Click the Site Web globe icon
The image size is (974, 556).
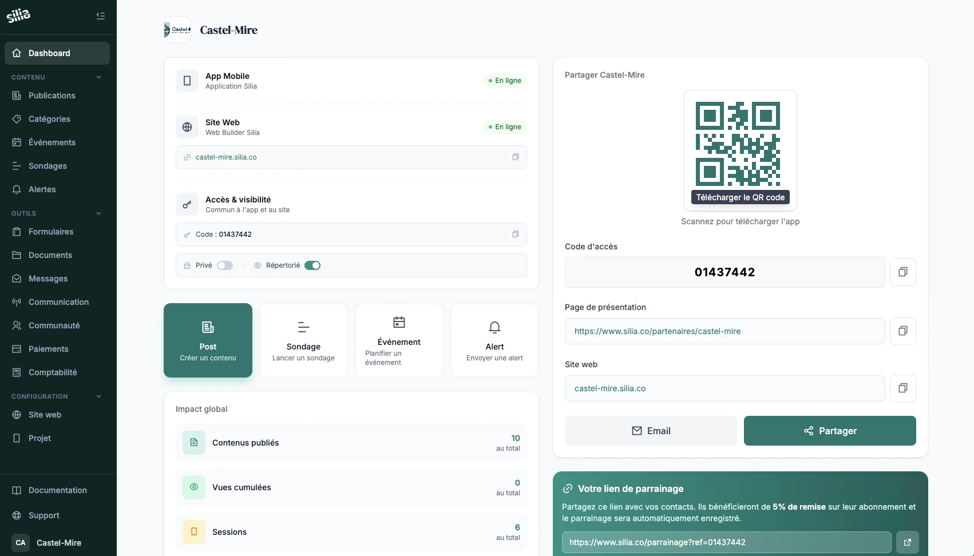[187, 127]
